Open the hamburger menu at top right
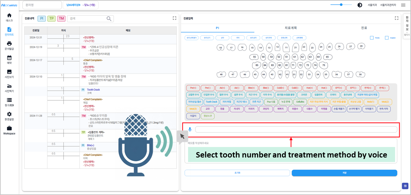This screenshot has width=411, height=195. tap(403, 5)
